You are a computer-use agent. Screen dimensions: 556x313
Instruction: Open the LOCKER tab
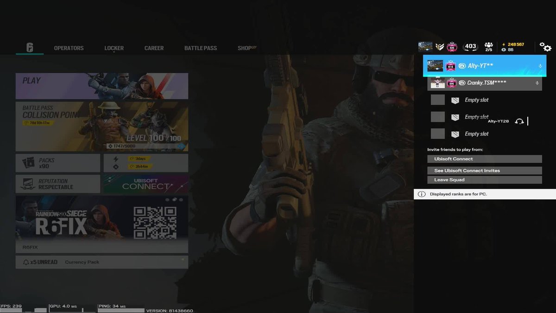114,48
